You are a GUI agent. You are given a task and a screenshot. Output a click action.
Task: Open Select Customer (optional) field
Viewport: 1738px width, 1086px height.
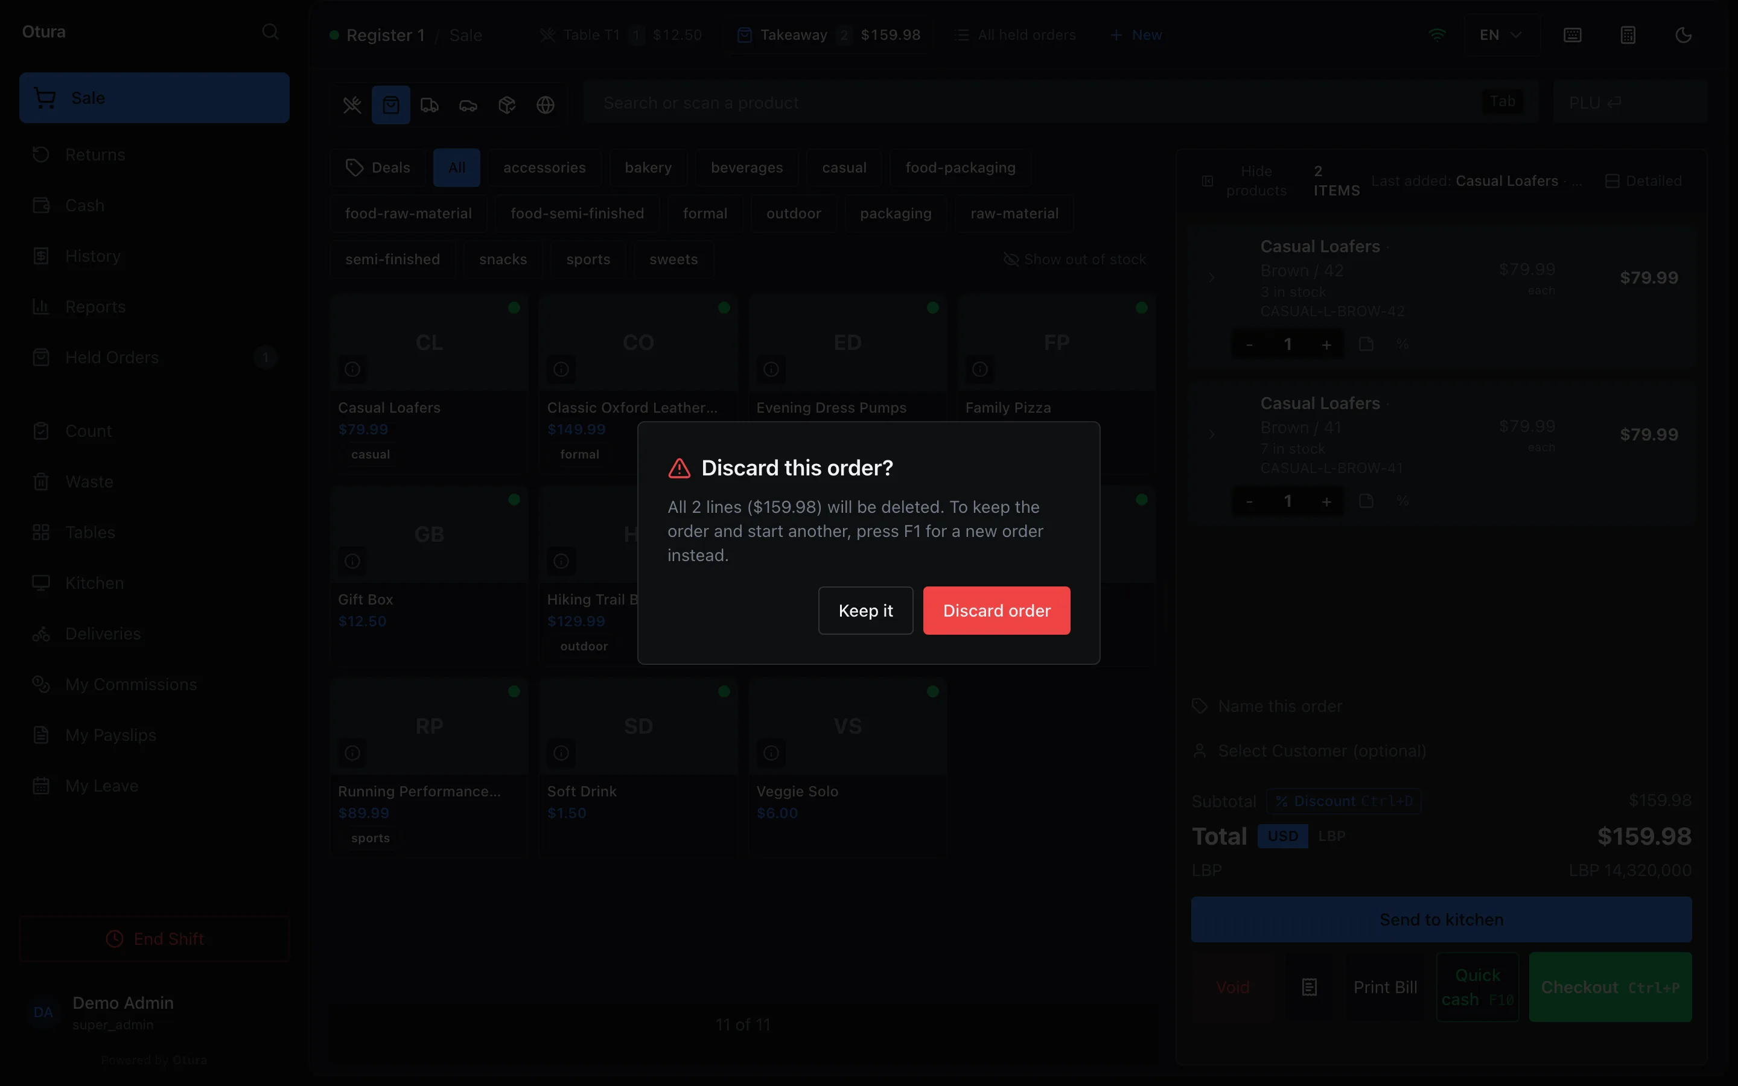[x=1440, y=751]
